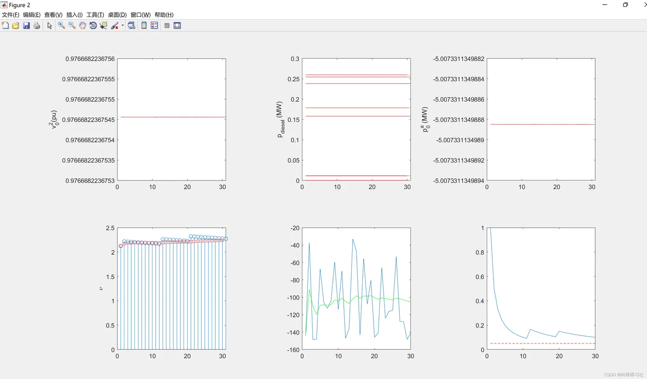Click the rotated v₀²(pu) axis label
647x379 pixels.
[x=55, y=119]
